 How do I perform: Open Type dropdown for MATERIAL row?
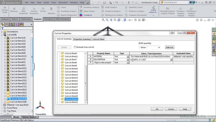[x=128, y=57]
